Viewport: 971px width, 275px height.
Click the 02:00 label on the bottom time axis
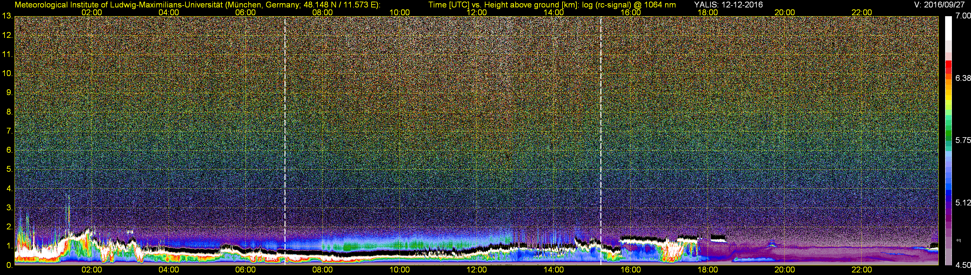coord(92,270)
